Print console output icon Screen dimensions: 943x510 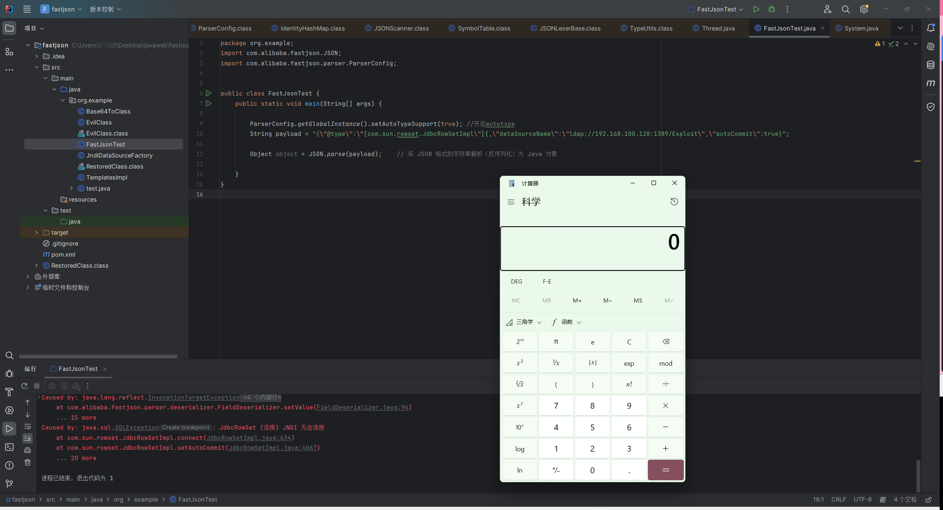point(28,450)
